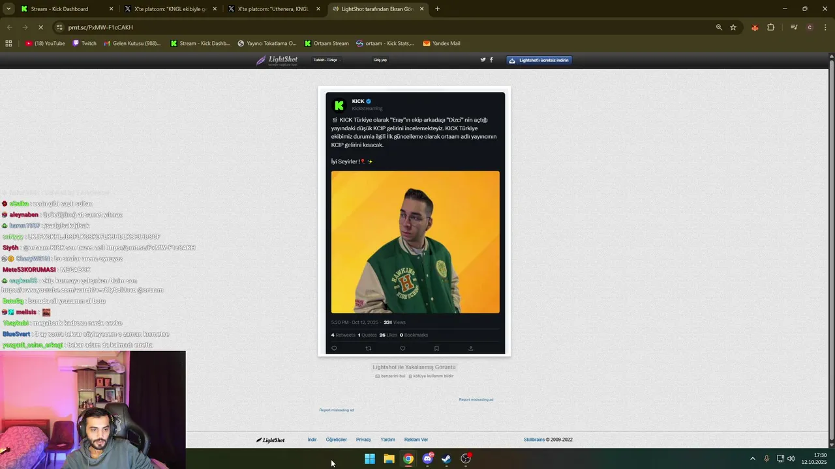Open the Reklam Ver footer link

[x=416, y=440]
